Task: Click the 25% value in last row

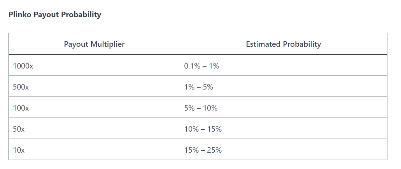Action: (x=214, y=150)
